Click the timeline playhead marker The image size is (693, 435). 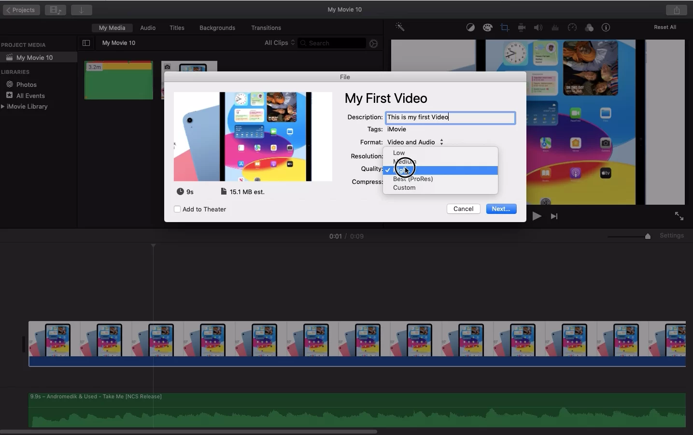coord(153,246)
